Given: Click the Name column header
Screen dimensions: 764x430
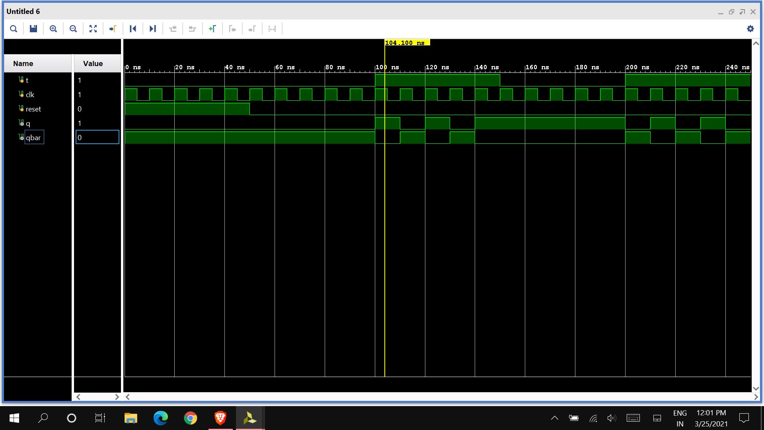Looking at the screenshot, I should pos(23,64).
